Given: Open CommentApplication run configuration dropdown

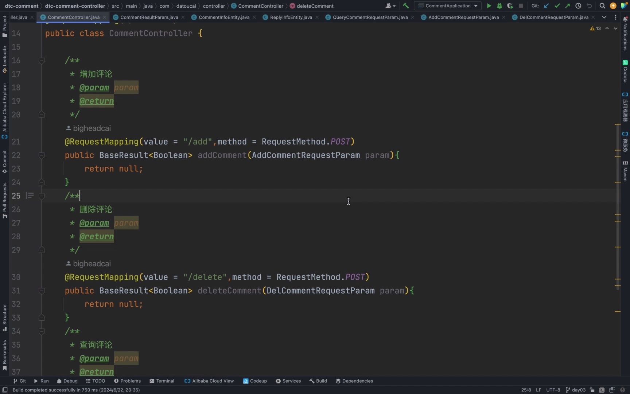Looking at the screenshot, I should click(x=448, y=6).
